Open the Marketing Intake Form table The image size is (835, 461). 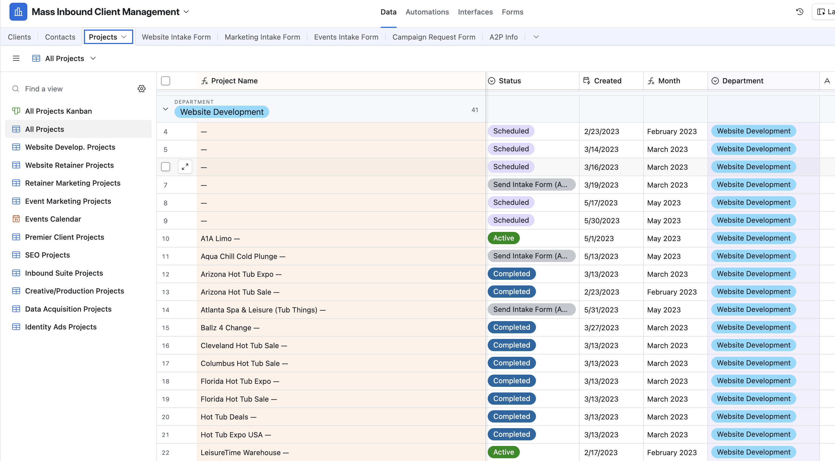pos(262,37)
